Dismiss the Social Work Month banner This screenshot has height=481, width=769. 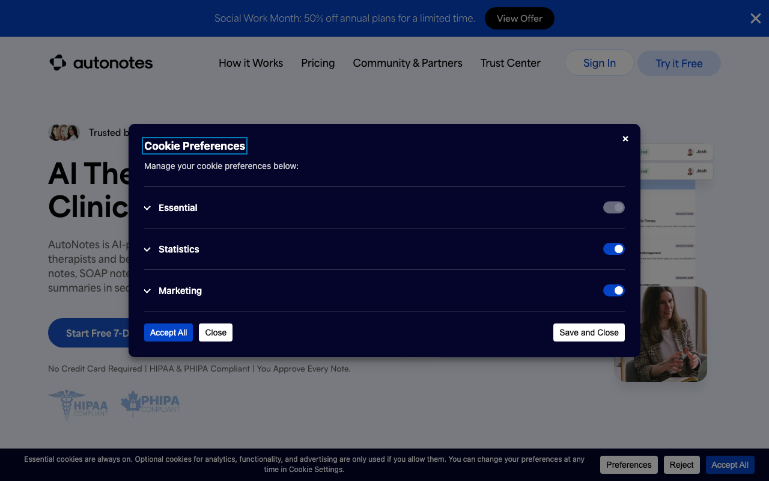click(755, 19)
